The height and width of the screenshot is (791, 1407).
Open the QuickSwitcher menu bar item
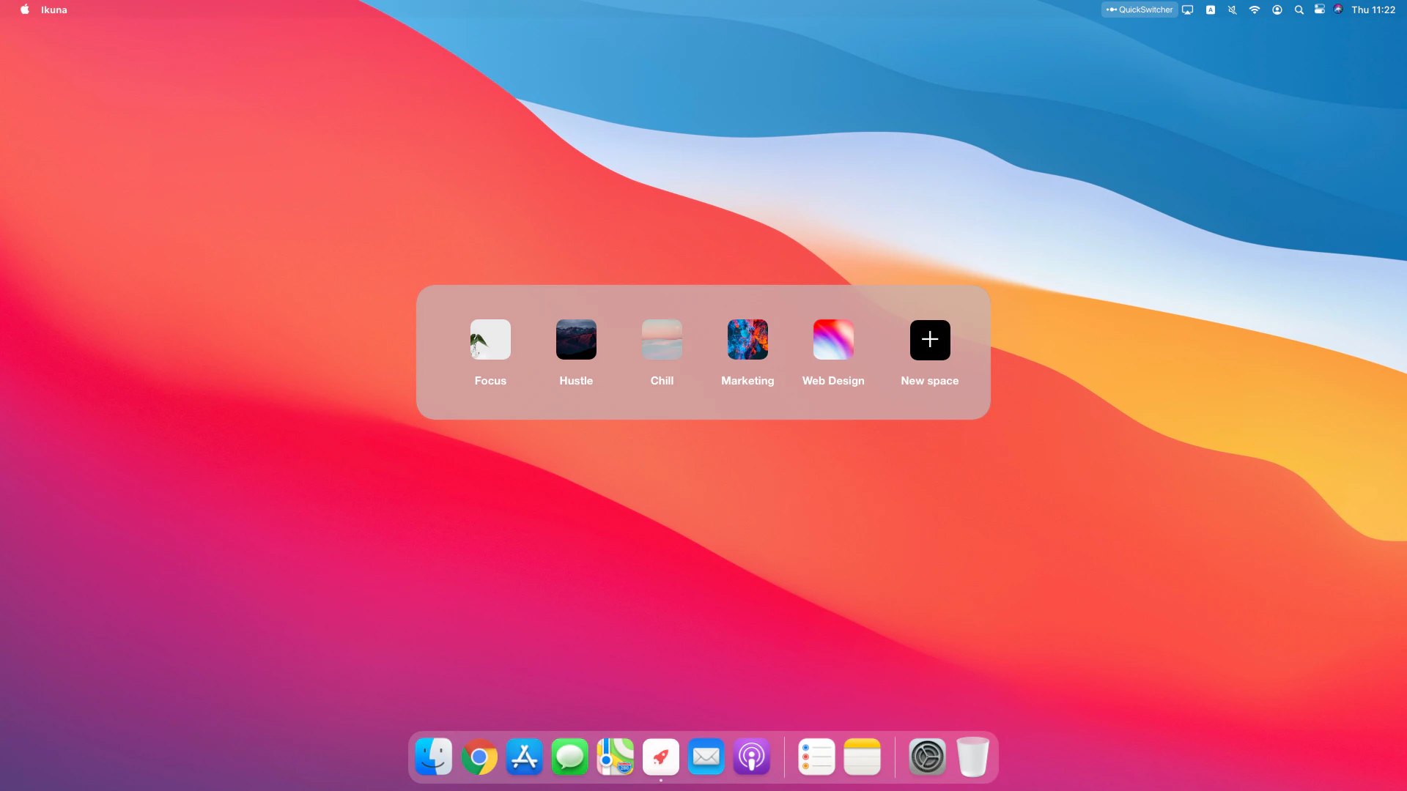coord(1140,10)
